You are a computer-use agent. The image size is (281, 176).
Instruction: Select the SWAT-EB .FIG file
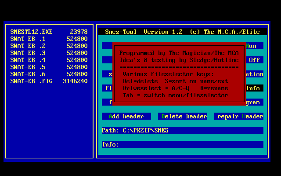click(x=49, y=81)
